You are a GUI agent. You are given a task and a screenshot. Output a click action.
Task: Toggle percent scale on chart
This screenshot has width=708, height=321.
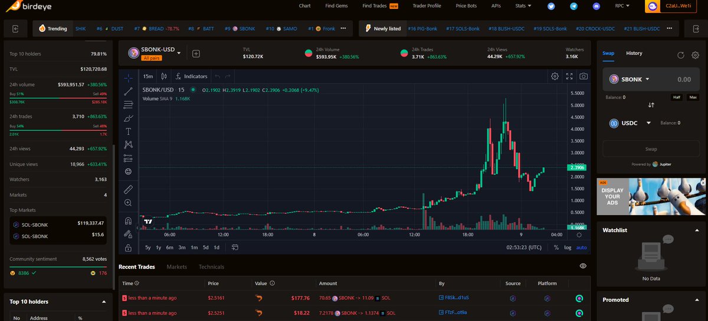556,247
